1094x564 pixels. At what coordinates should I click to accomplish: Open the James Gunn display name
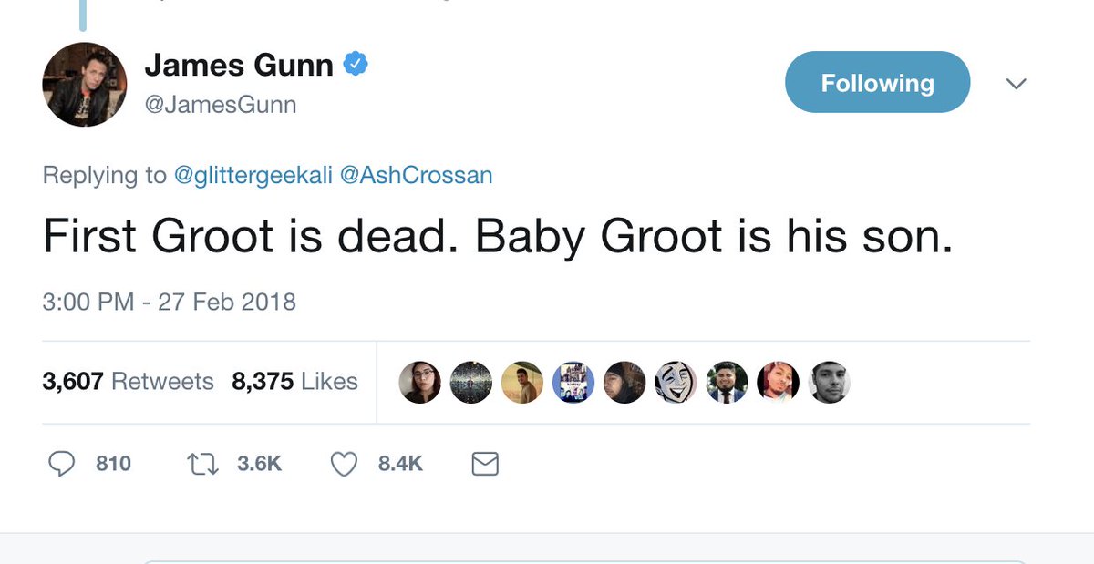pyautogui.click(x=239, y=66)
